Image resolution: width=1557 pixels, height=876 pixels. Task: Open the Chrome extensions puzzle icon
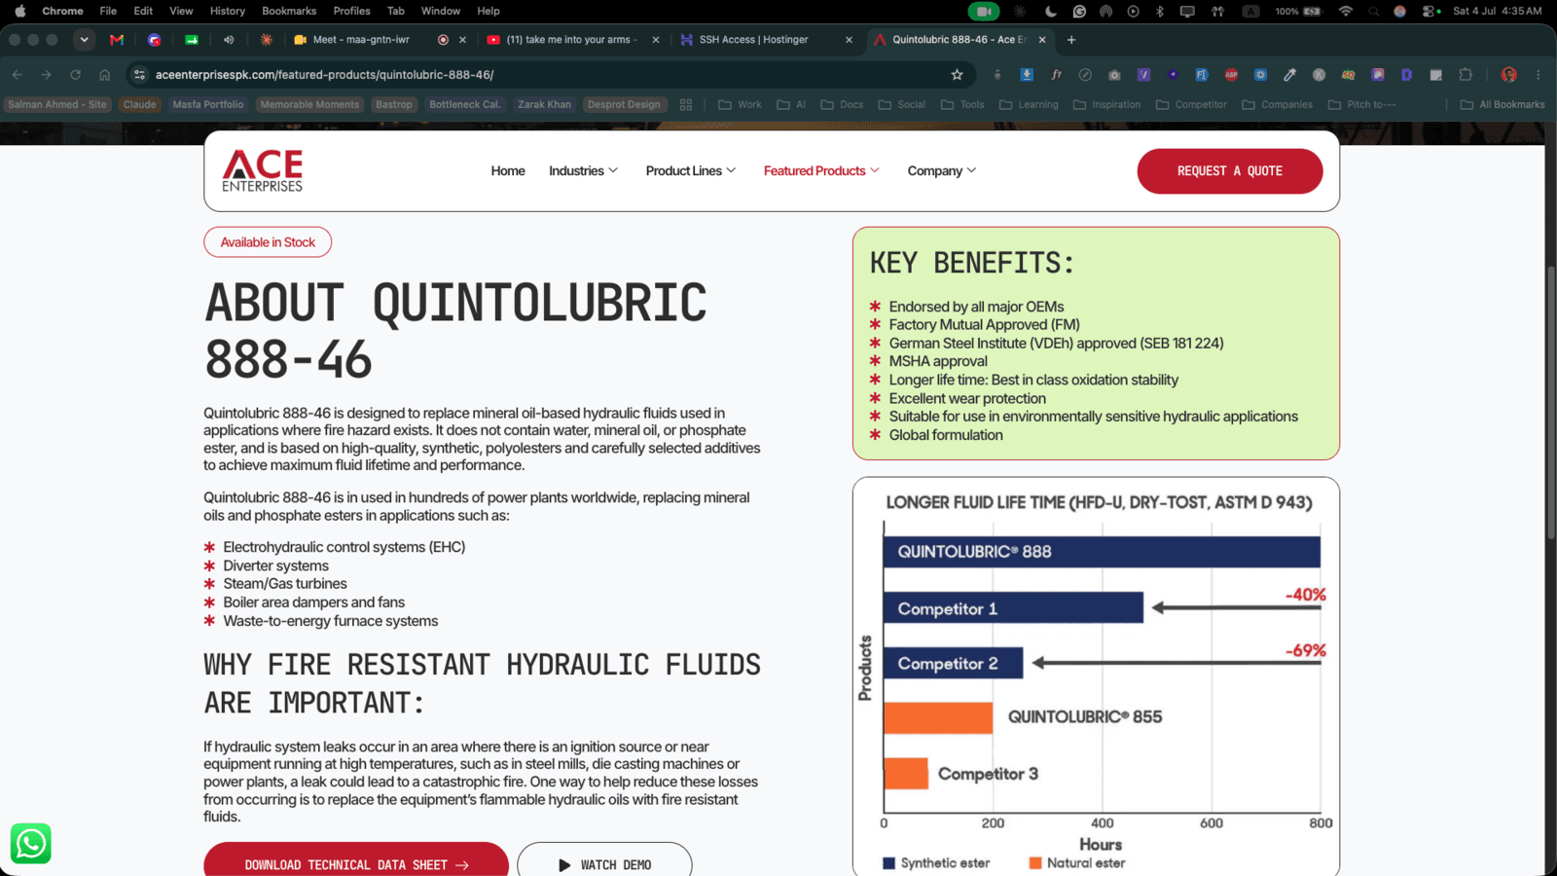click(x=1466, y=75)
